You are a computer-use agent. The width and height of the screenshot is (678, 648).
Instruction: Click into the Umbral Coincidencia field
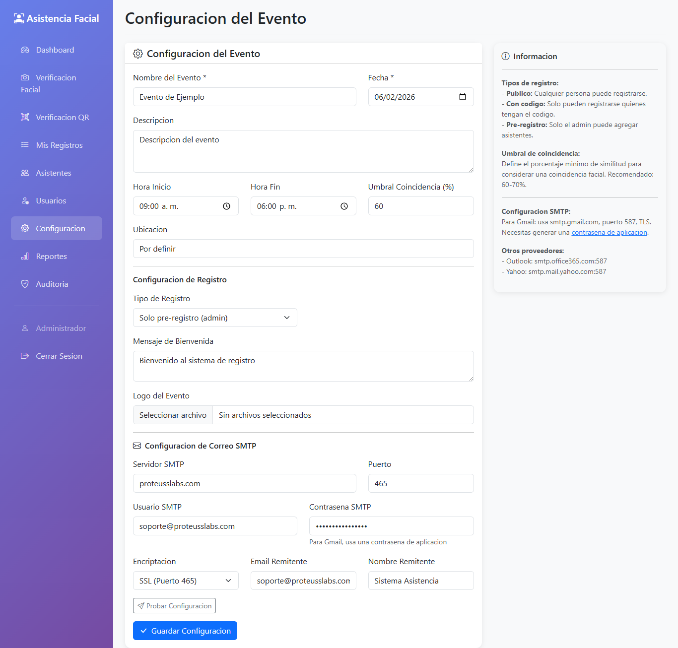pyautogui.click(x=420, y=206)
